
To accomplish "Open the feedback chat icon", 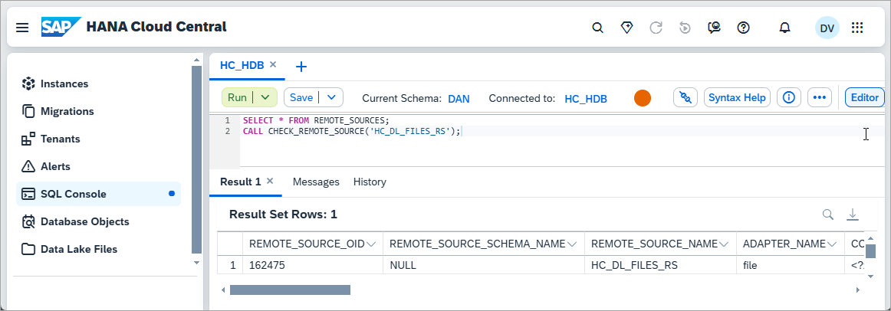I will [x=715, y=28].
